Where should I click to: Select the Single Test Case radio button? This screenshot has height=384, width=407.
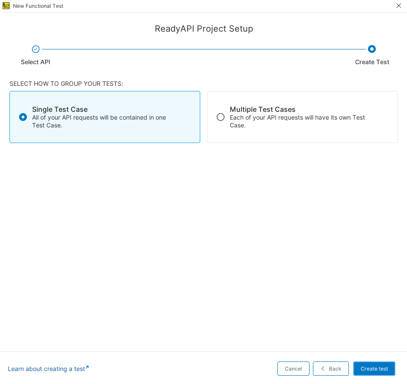23,117
